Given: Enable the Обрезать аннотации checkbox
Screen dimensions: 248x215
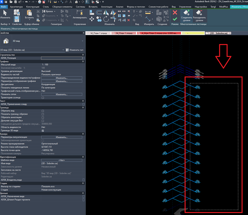Looking at the screenshot, I should (43, 117).
